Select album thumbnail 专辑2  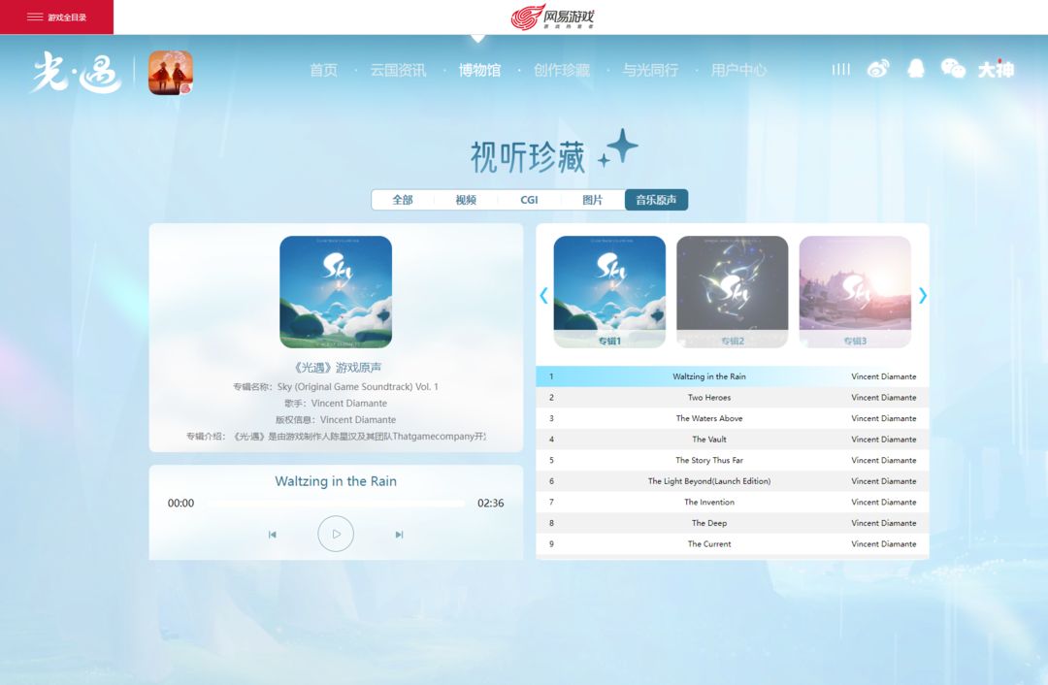click(733, 291)
